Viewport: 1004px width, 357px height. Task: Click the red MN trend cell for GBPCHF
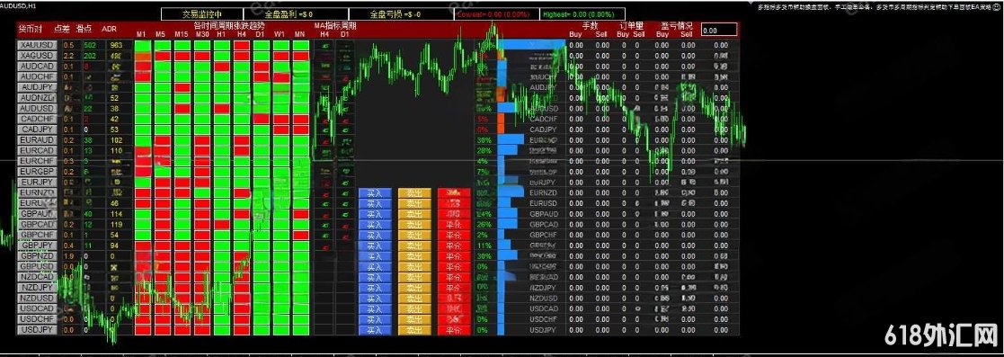[301, 236]
